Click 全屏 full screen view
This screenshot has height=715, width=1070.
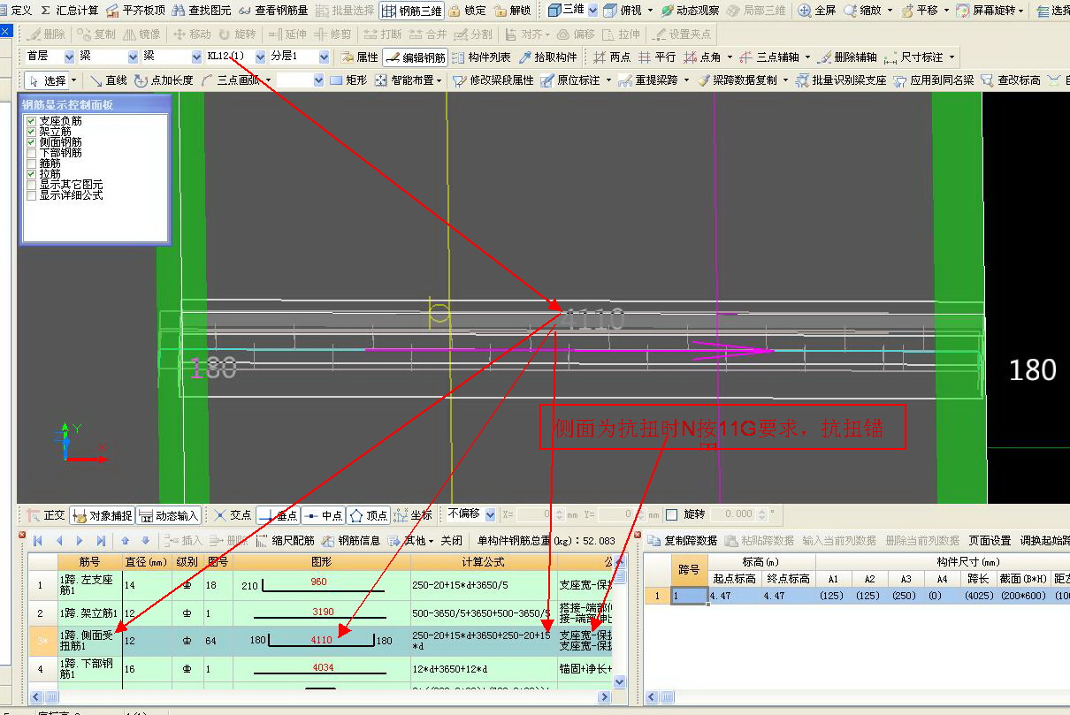[x=816, y=11]
